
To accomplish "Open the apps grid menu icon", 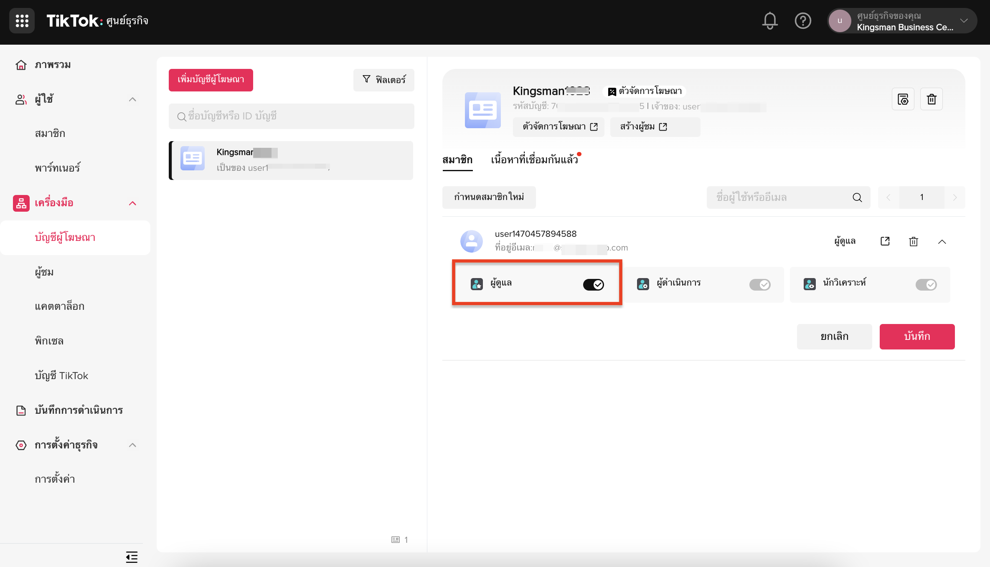I will coord(22,20).
